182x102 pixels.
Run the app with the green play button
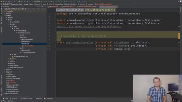[42, 1]
